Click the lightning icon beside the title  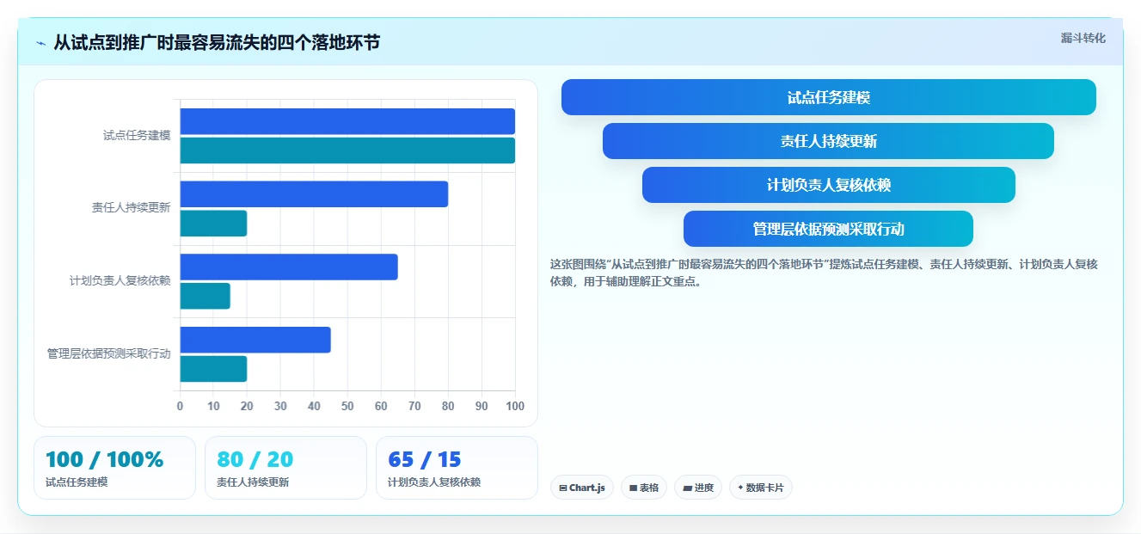[40, 43]
